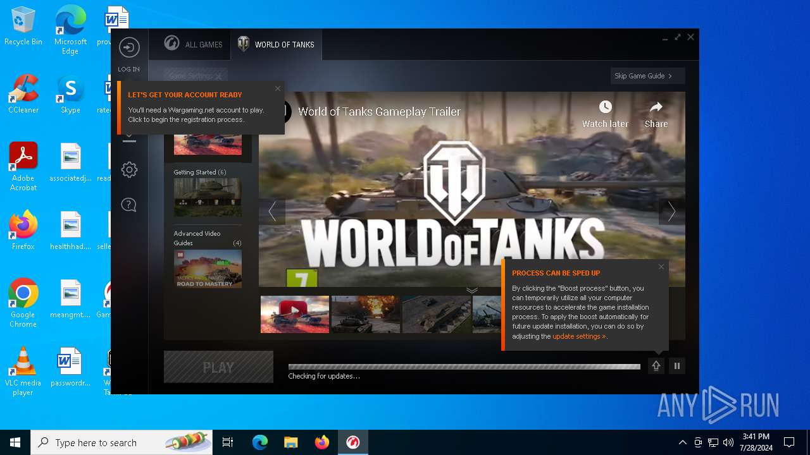
Task: Select the World of Tanks tab
Action: [276, 44]
